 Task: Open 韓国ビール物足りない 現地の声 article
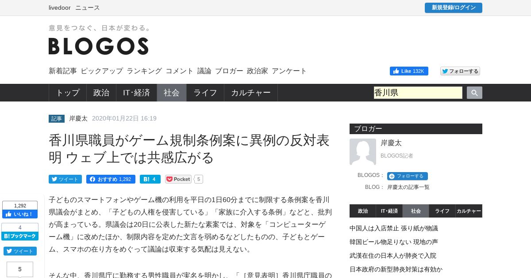point(394,242)
